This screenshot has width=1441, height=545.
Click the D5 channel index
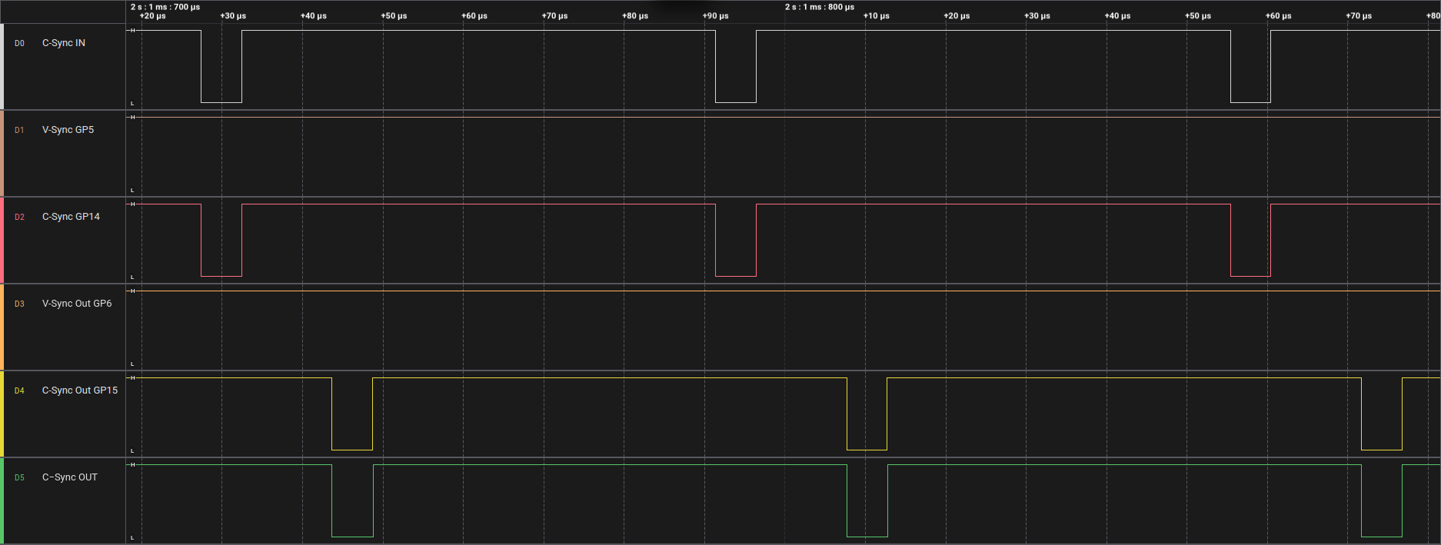[19, 478]
